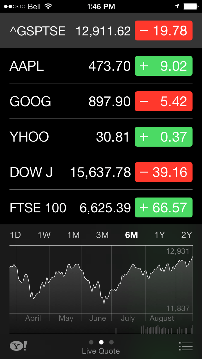Toggle the ^GSPTSE −19.78 change badge

click(163, 31)
